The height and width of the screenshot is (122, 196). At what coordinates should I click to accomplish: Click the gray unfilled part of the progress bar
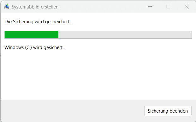point(125,35)
